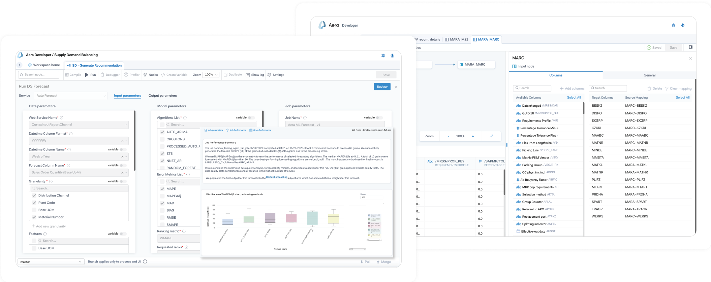Click Create Variable in the toolbar

[x=174, y=75]
